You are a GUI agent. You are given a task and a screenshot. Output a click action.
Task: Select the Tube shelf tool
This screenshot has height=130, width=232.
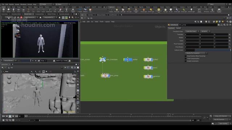pos(13,10)
